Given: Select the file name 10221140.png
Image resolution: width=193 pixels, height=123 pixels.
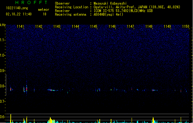Looking at the screenshot, I should click(17, 8).
